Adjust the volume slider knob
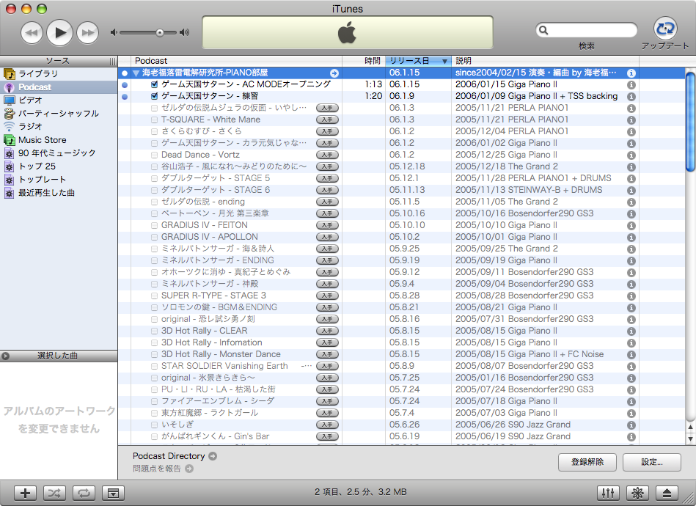696x506 pixels. (x=160, y=32)
